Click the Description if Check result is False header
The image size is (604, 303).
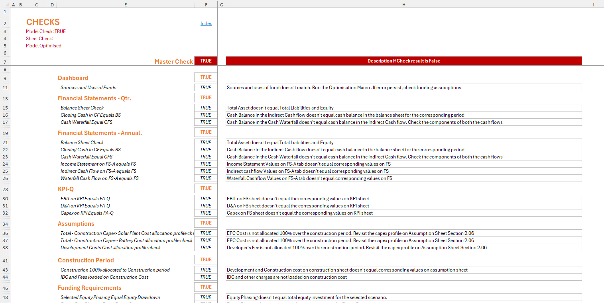(x=404, y=61)
